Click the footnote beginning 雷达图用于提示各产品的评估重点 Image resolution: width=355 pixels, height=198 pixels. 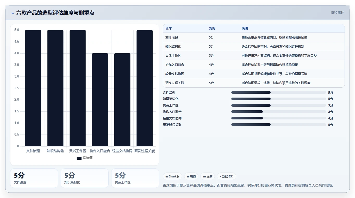pos(248,185)
